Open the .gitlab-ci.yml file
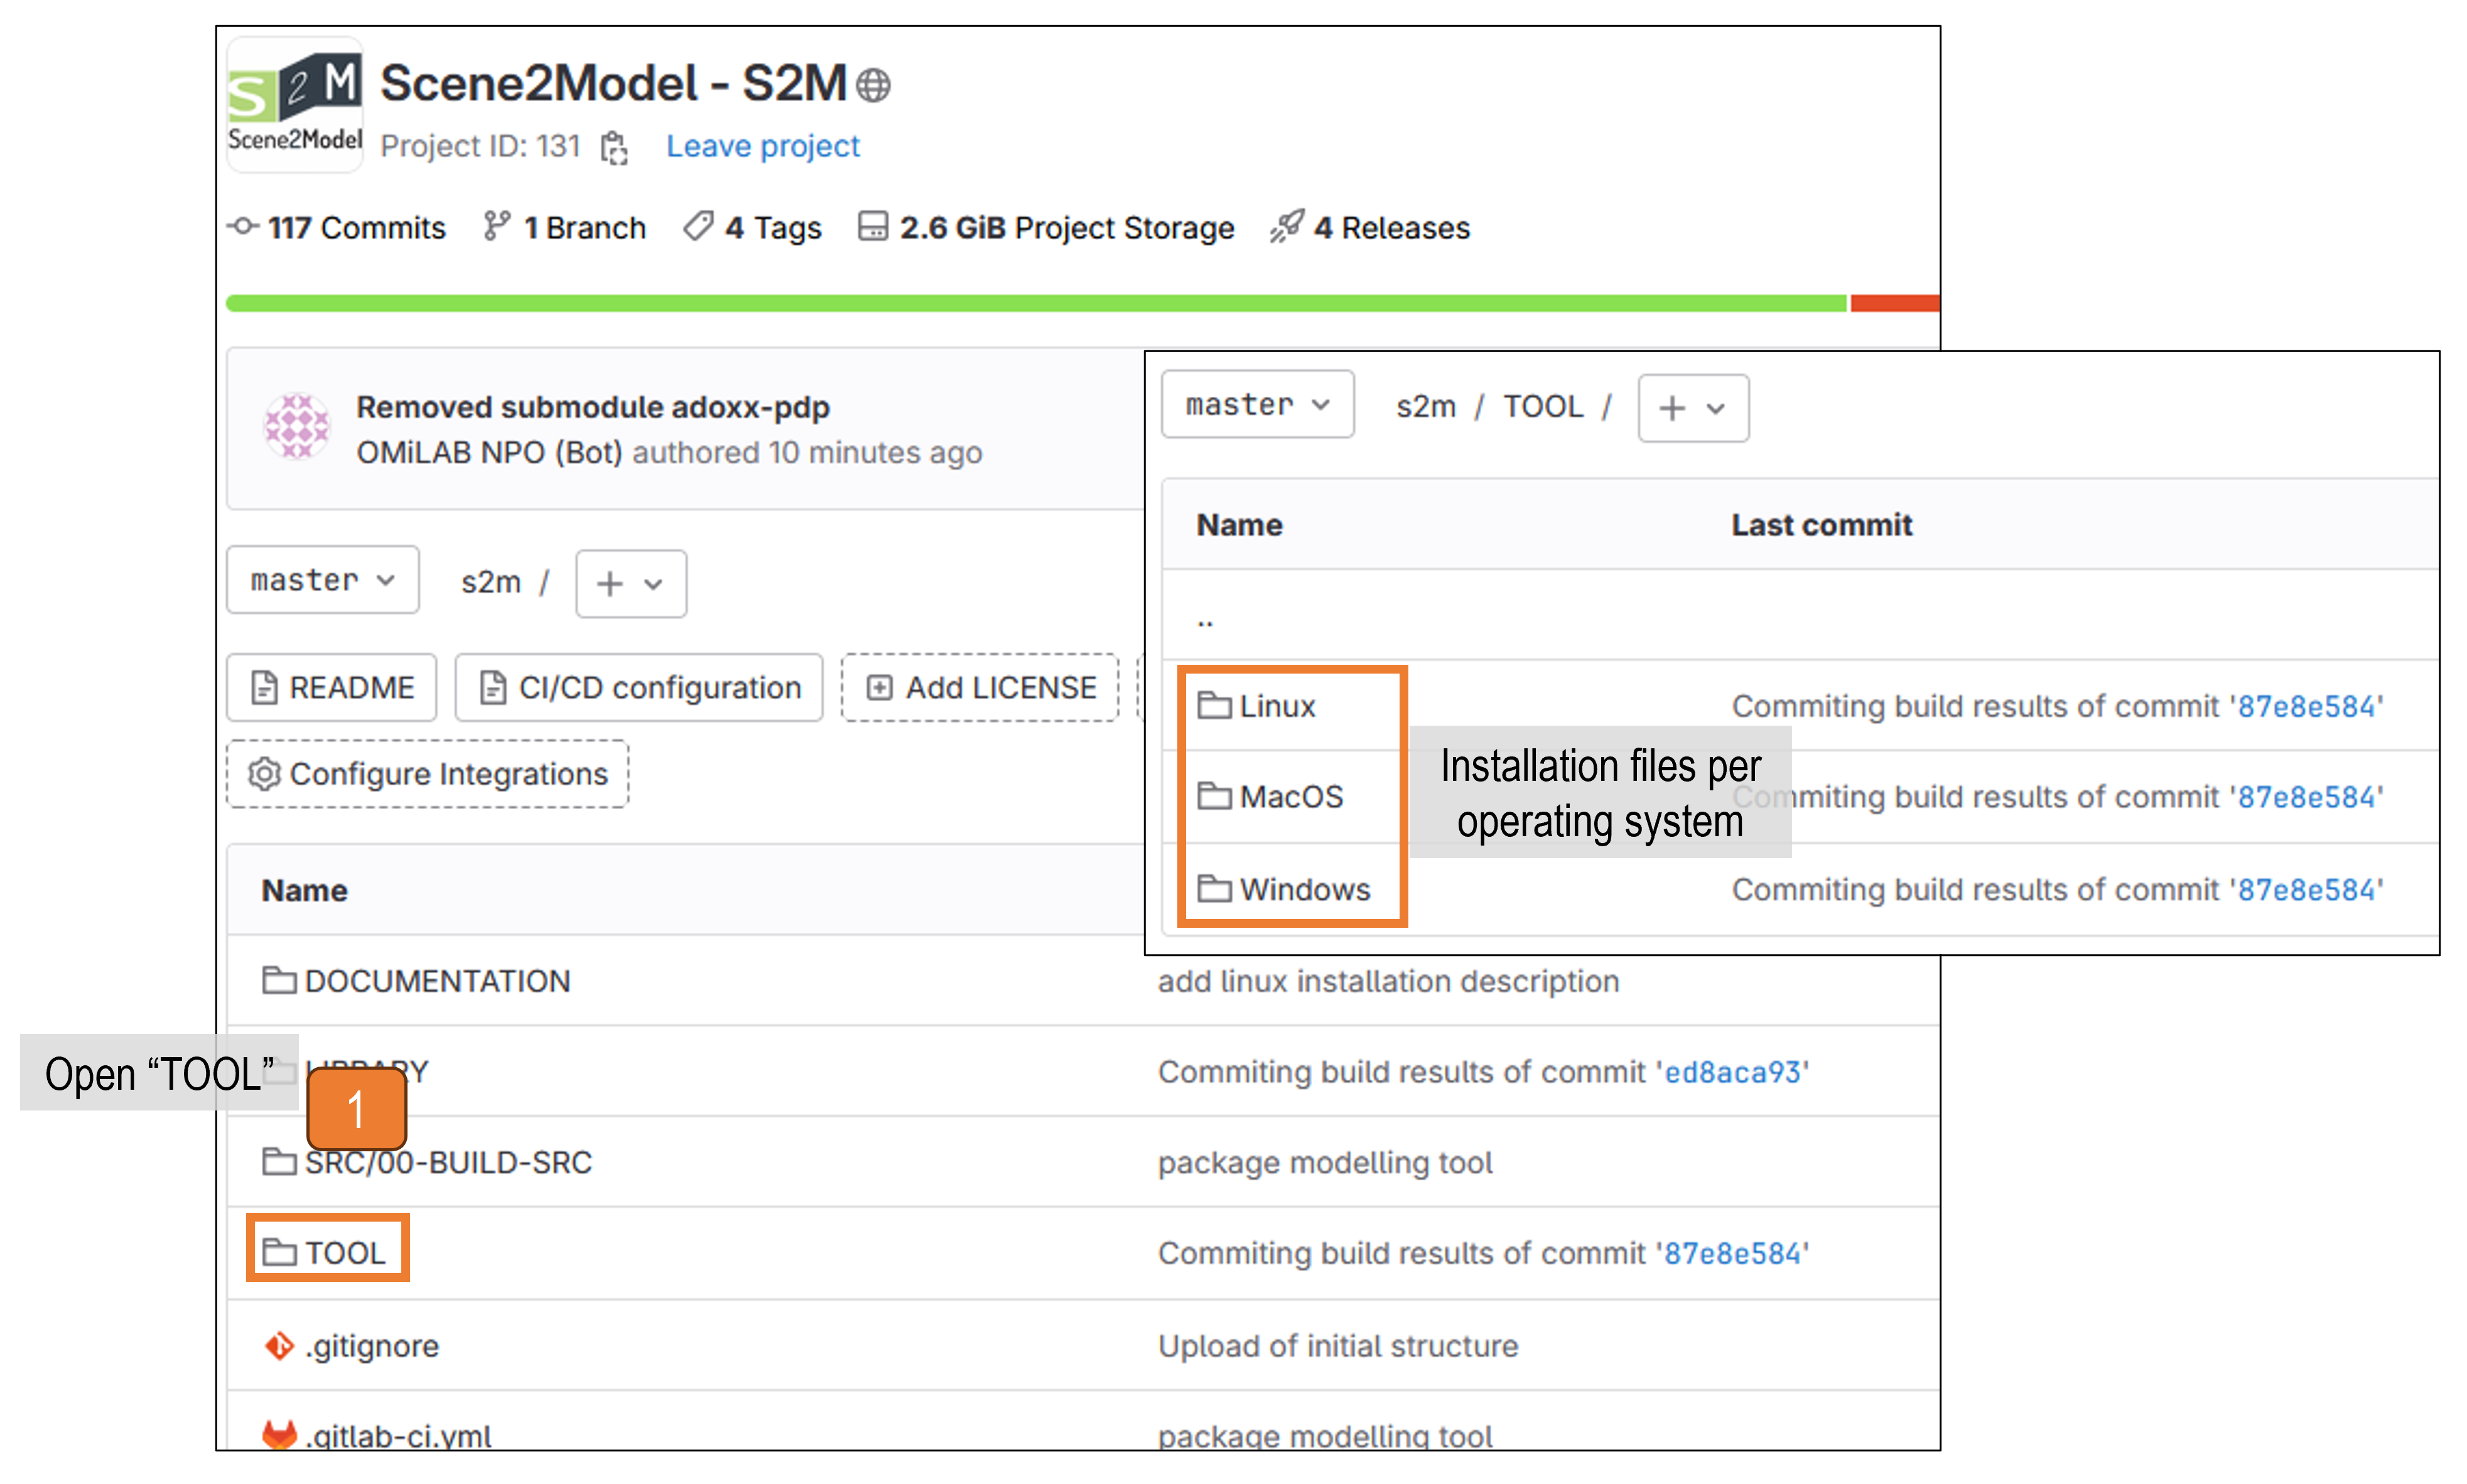 click(x=398, y=1436)
